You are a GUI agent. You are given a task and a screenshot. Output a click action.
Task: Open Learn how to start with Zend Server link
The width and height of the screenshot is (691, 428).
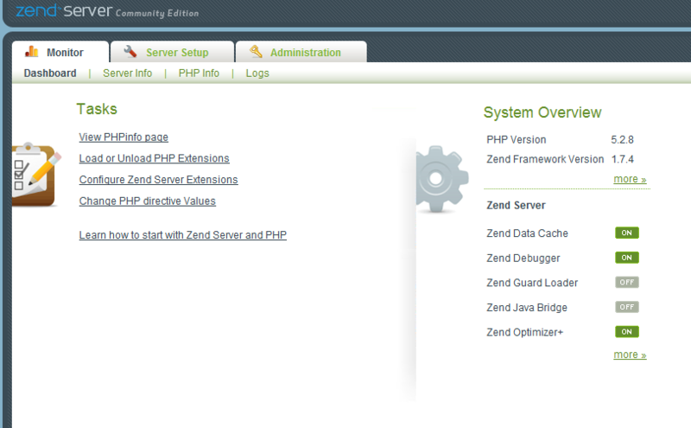point(183,234)
